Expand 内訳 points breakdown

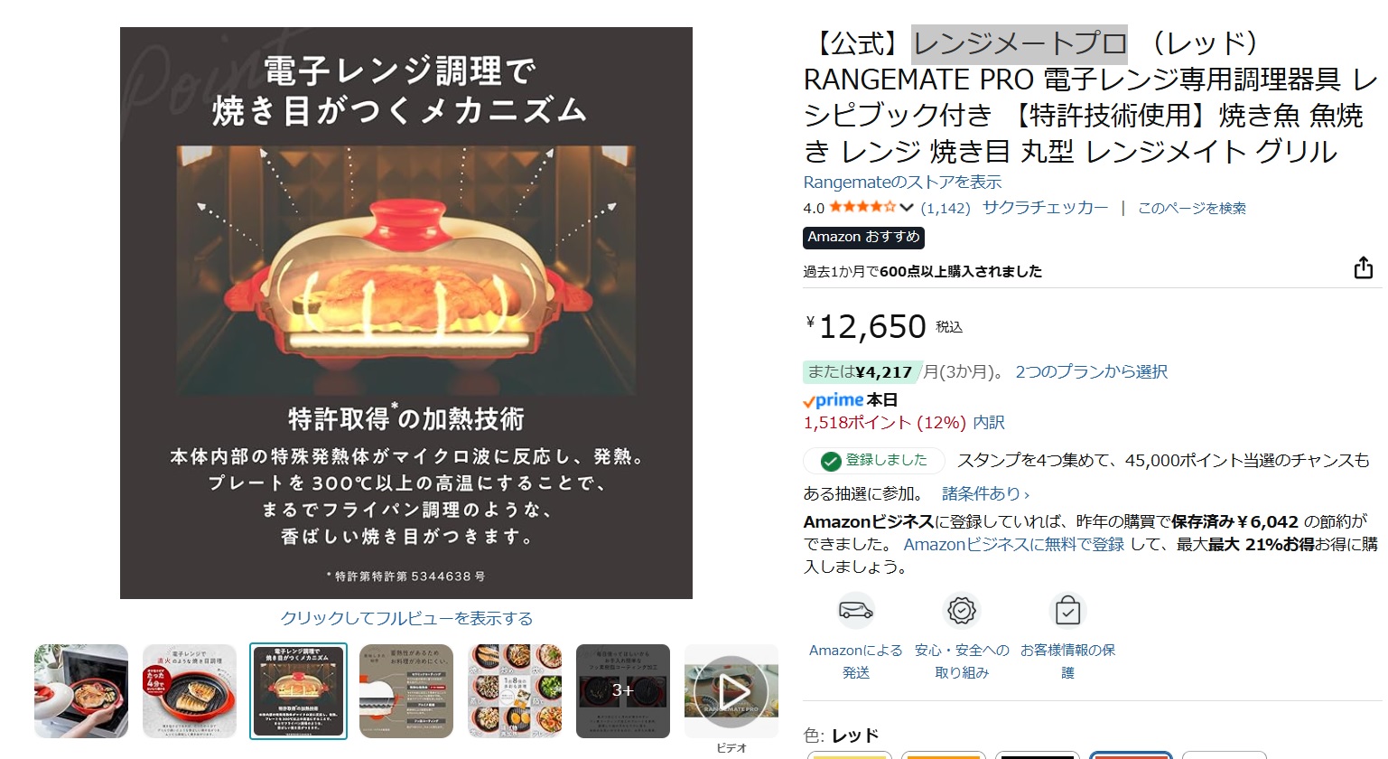point(989,422)
